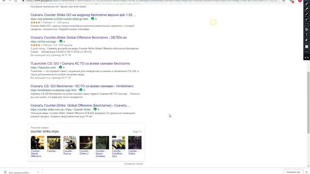Expand dropdown arrow beside counter-strike.com.ua URL

pyautogui.click(x=98, y=110)
